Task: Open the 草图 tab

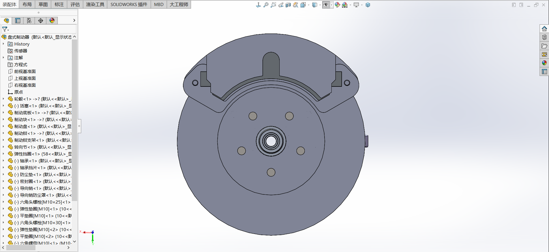Action: [x=43, y=4]
